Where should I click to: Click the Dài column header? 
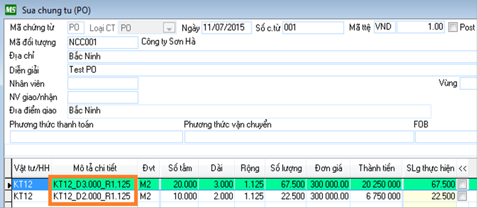(x=217, y=168)
